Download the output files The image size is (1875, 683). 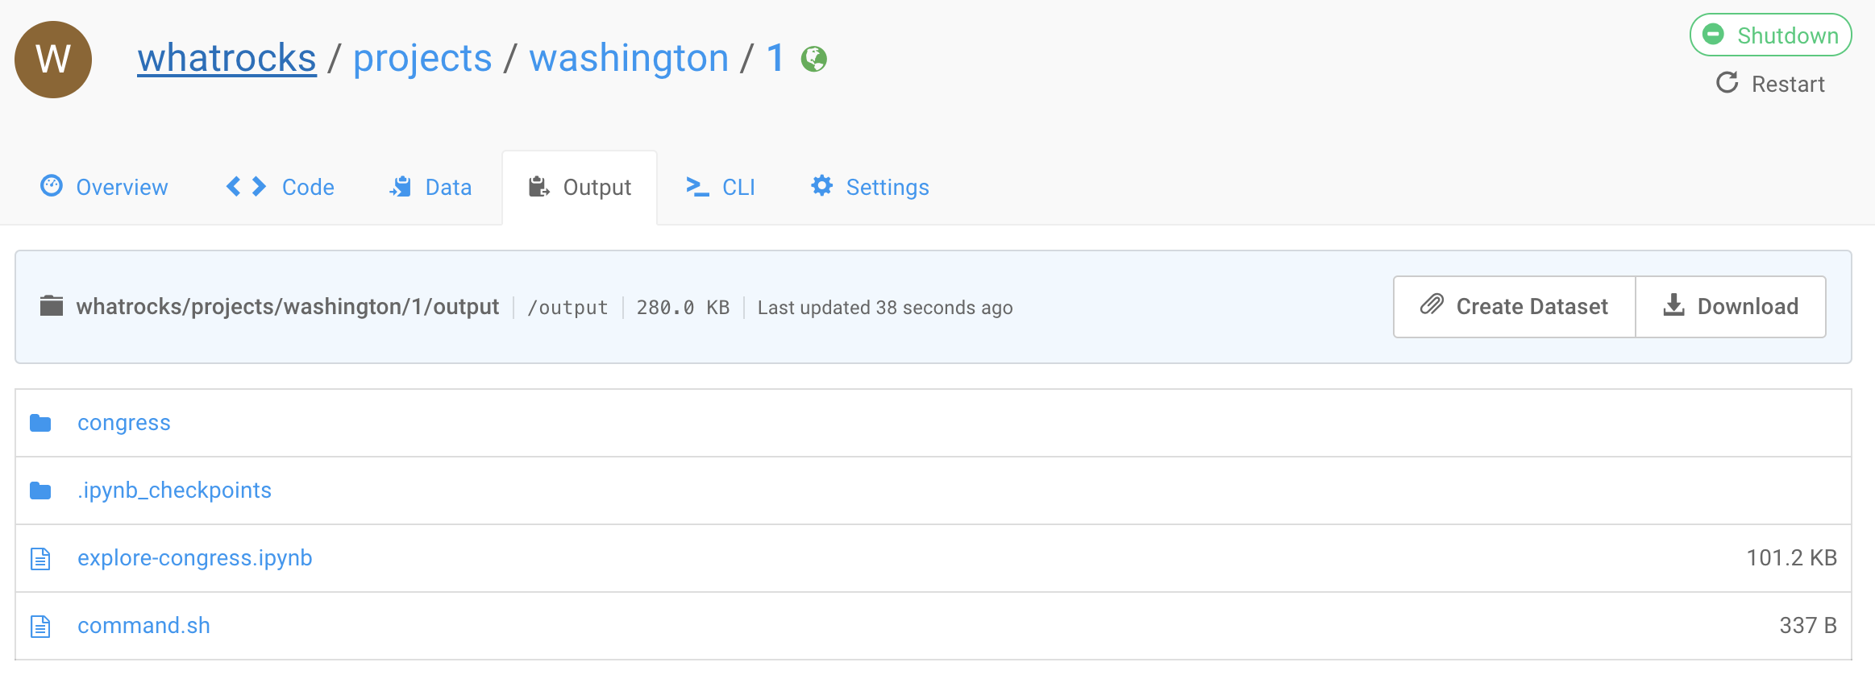point(1731,307)
